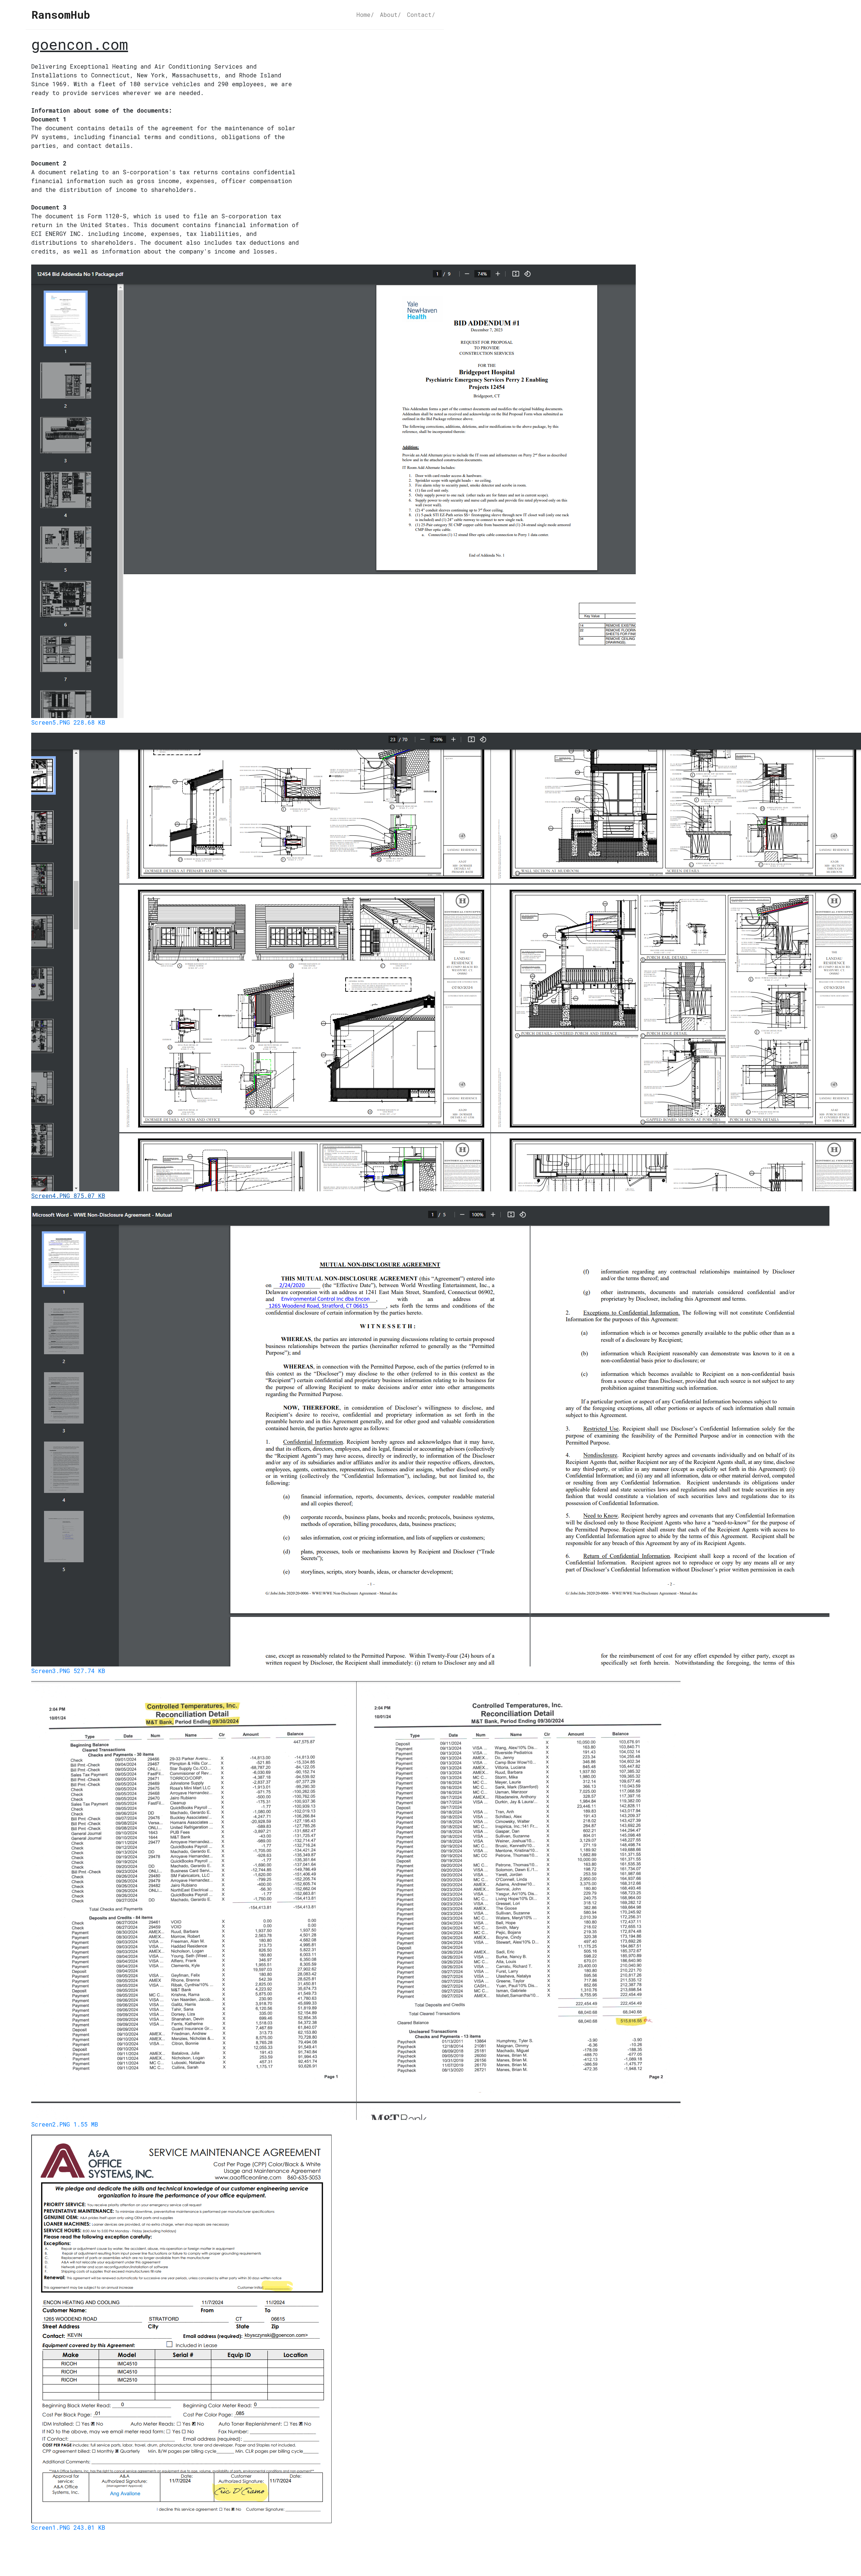The width and height of the screenshot is (861, 2576).
Task: Click the '12454 Bid Addenda No 1 Package.pdf' title
Action: point(80,274)
